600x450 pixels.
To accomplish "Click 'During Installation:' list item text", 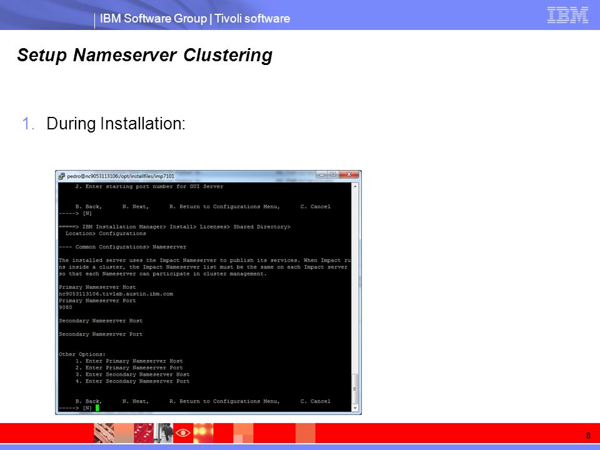I will (116, 124).
